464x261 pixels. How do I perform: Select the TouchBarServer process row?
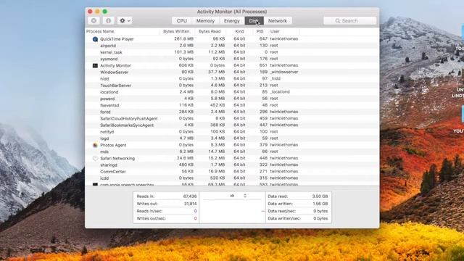click(232, 86)
